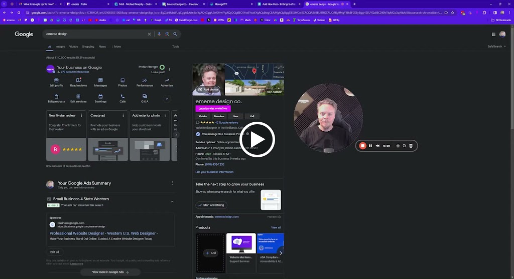Open Google Ads Summary options menu
Image resolution: width=514 pixels, height=279 pixels.
coord(172,183)
